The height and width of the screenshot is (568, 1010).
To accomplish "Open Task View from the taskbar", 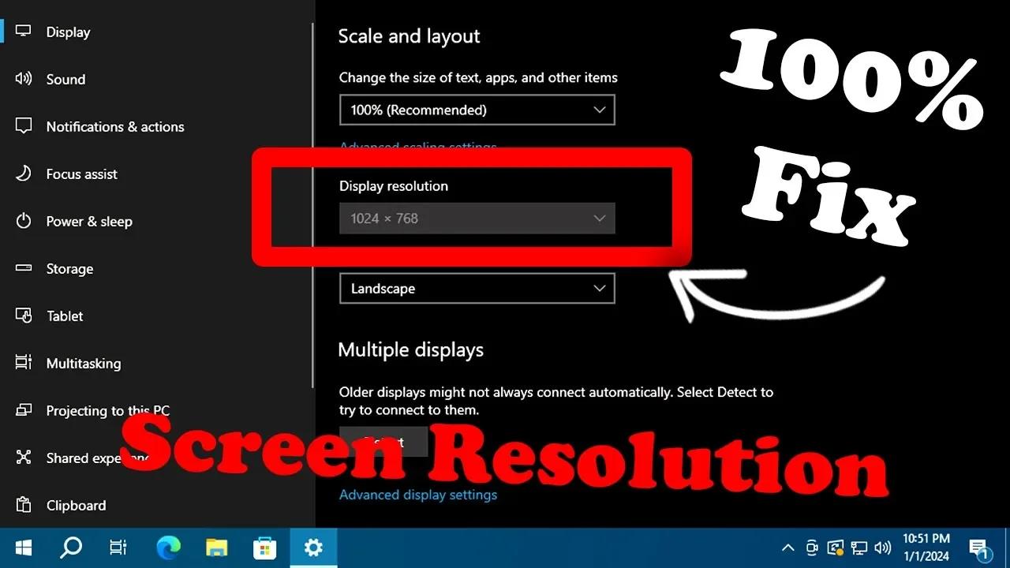I will (x=118, y=547).
